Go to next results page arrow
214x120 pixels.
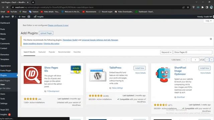(x=207, y=60)
